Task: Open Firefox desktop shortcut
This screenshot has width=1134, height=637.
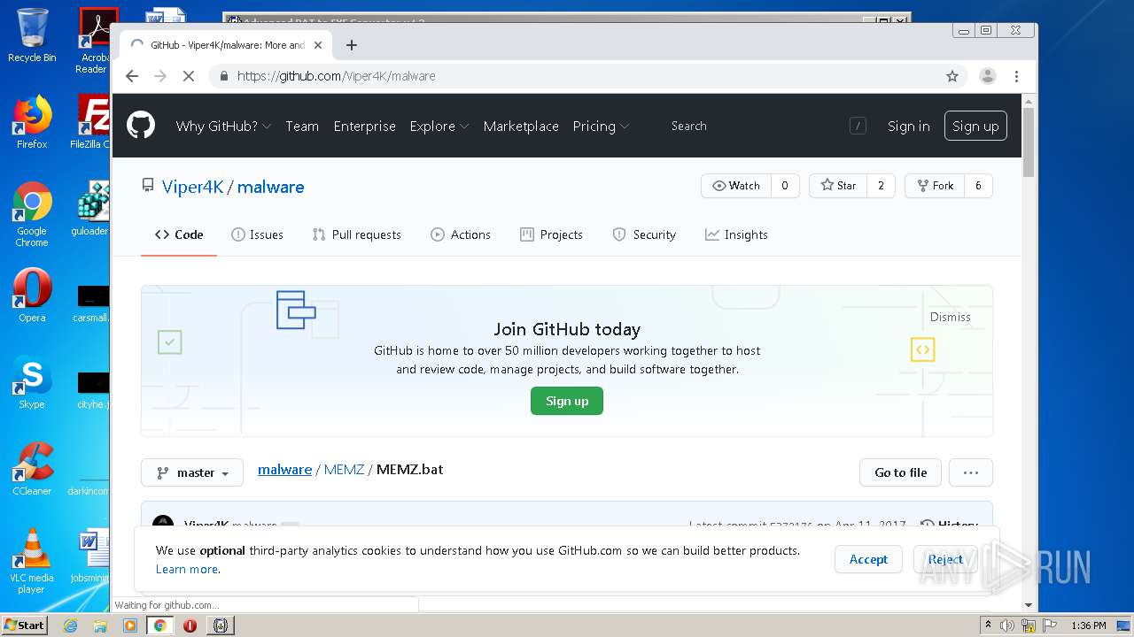Action: click(x=32, y=122)
